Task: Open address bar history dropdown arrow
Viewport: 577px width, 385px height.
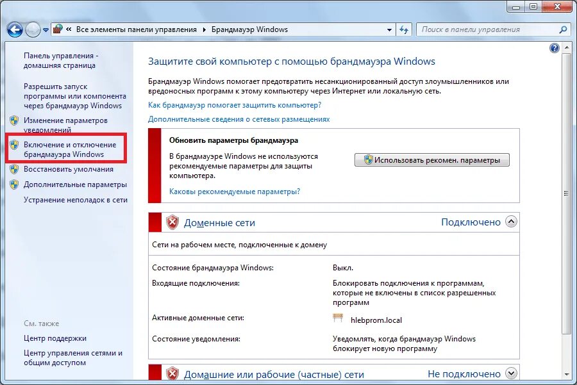Action: [x=389, y=29]
